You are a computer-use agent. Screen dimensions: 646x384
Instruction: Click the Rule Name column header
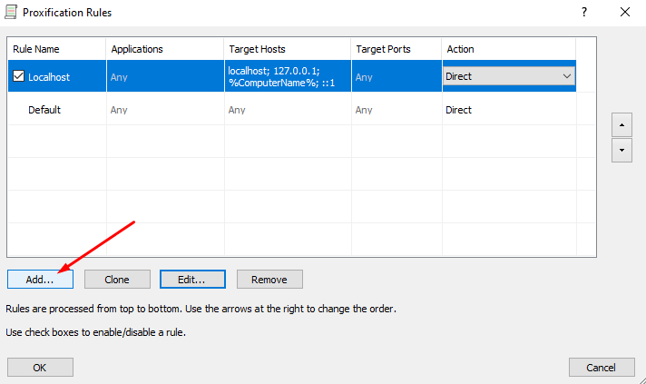click(56, 49)
